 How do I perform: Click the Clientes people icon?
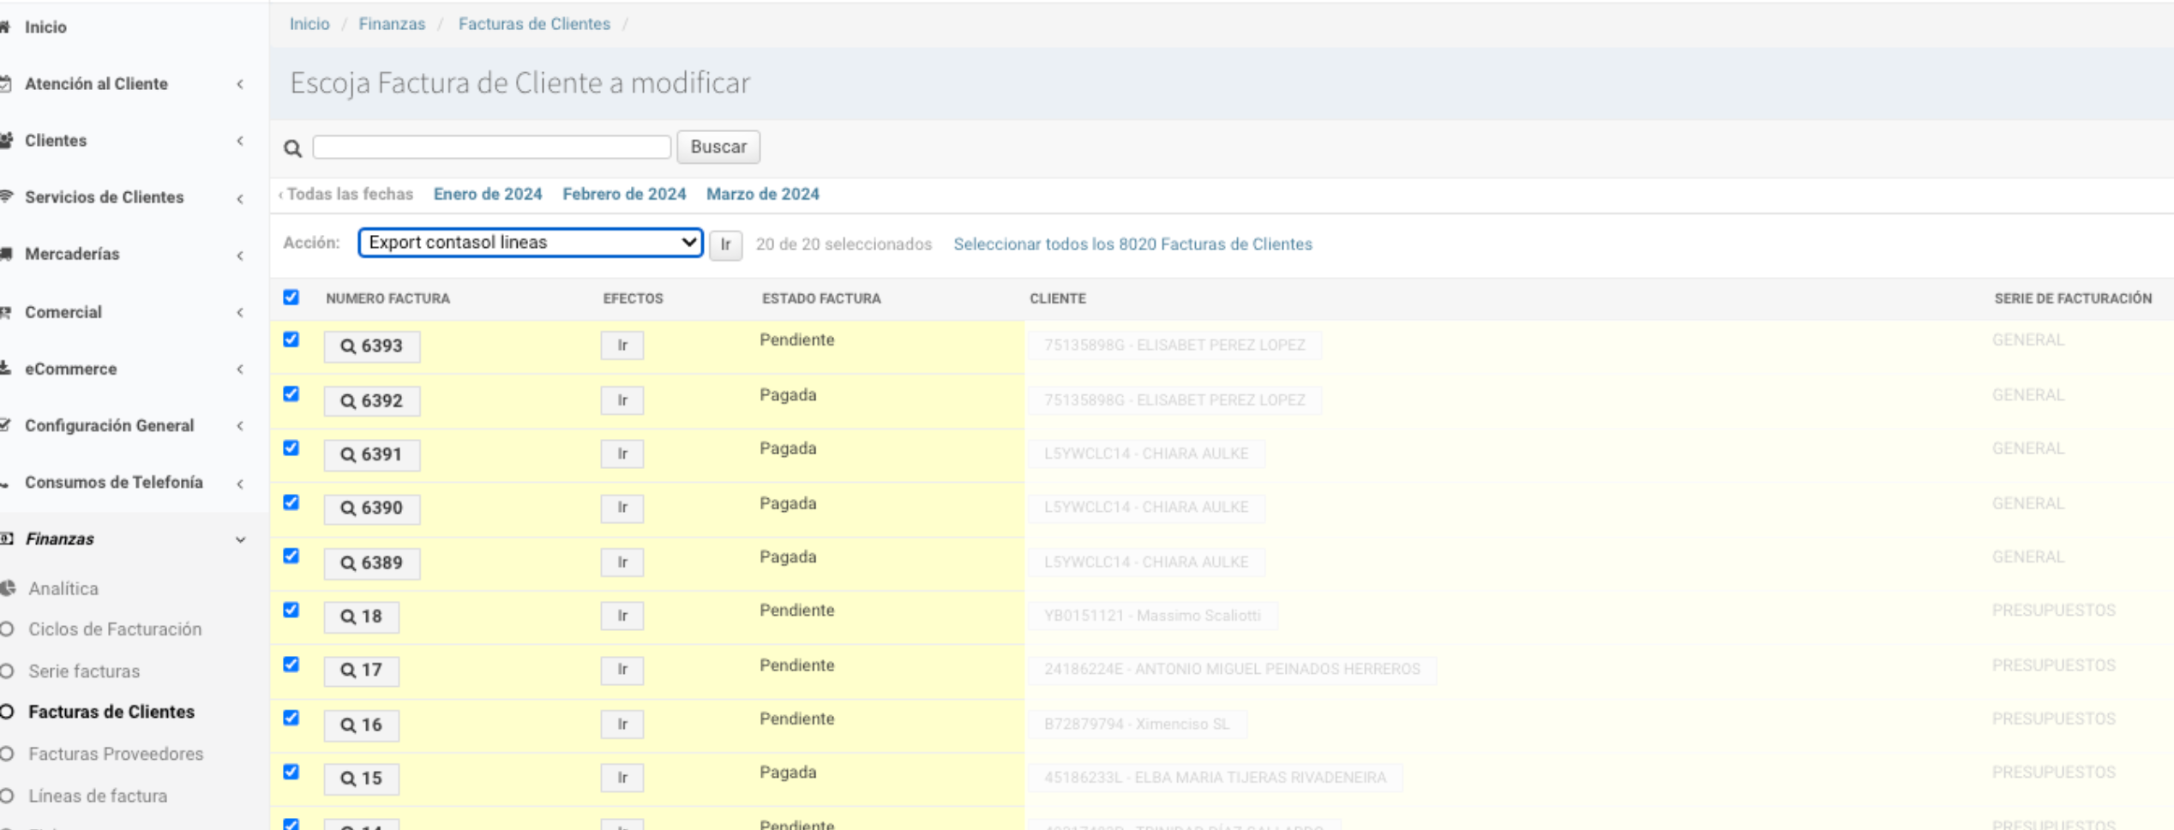[5, 141]
